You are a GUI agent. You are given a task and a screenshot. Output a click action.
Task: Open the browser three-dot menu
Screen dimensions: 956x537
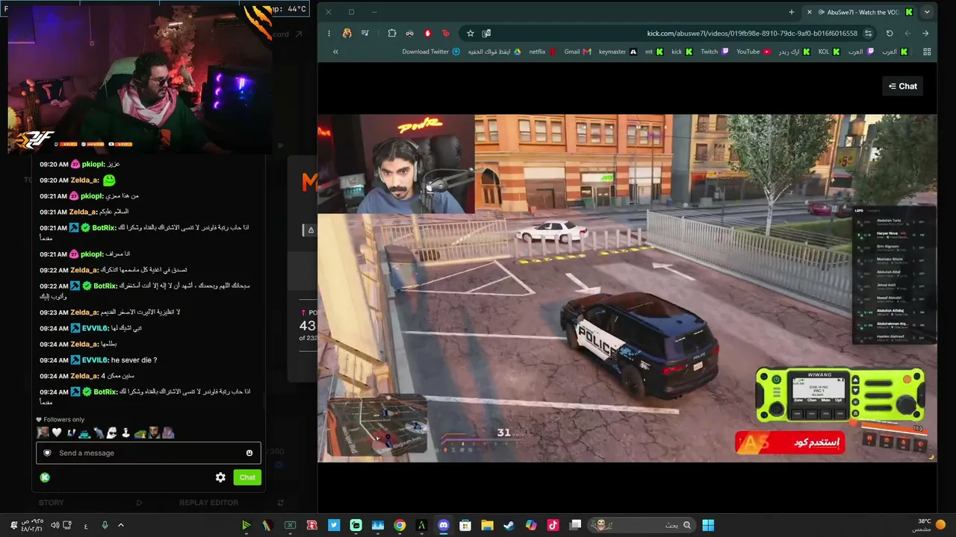[x=329, y=33]
